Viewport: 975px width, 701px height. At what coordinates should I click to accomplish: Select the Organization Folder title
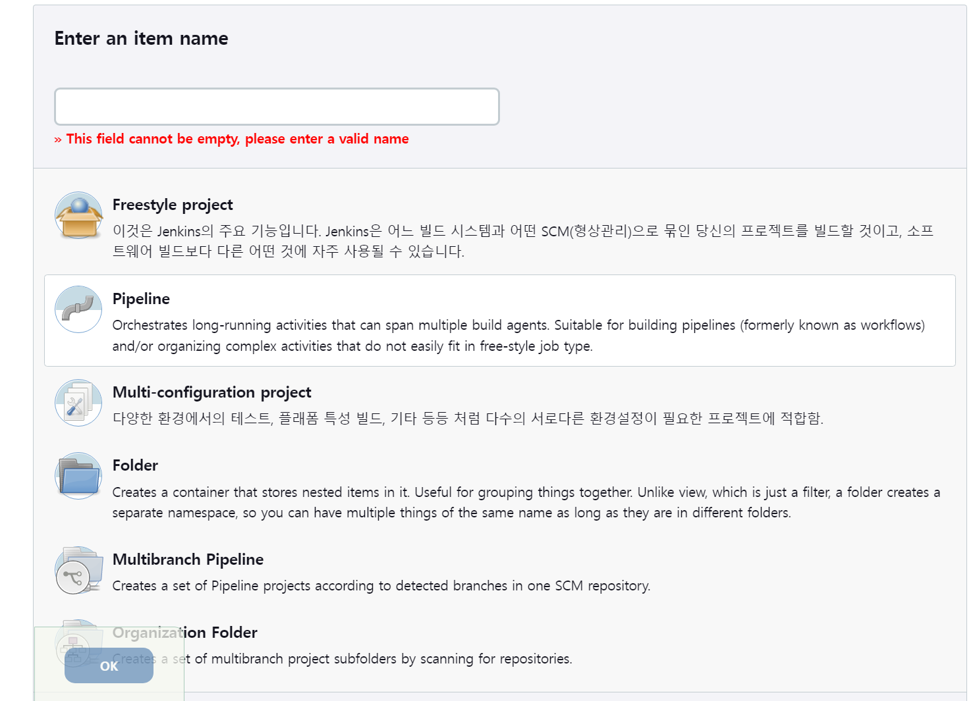tap(184, 633)
